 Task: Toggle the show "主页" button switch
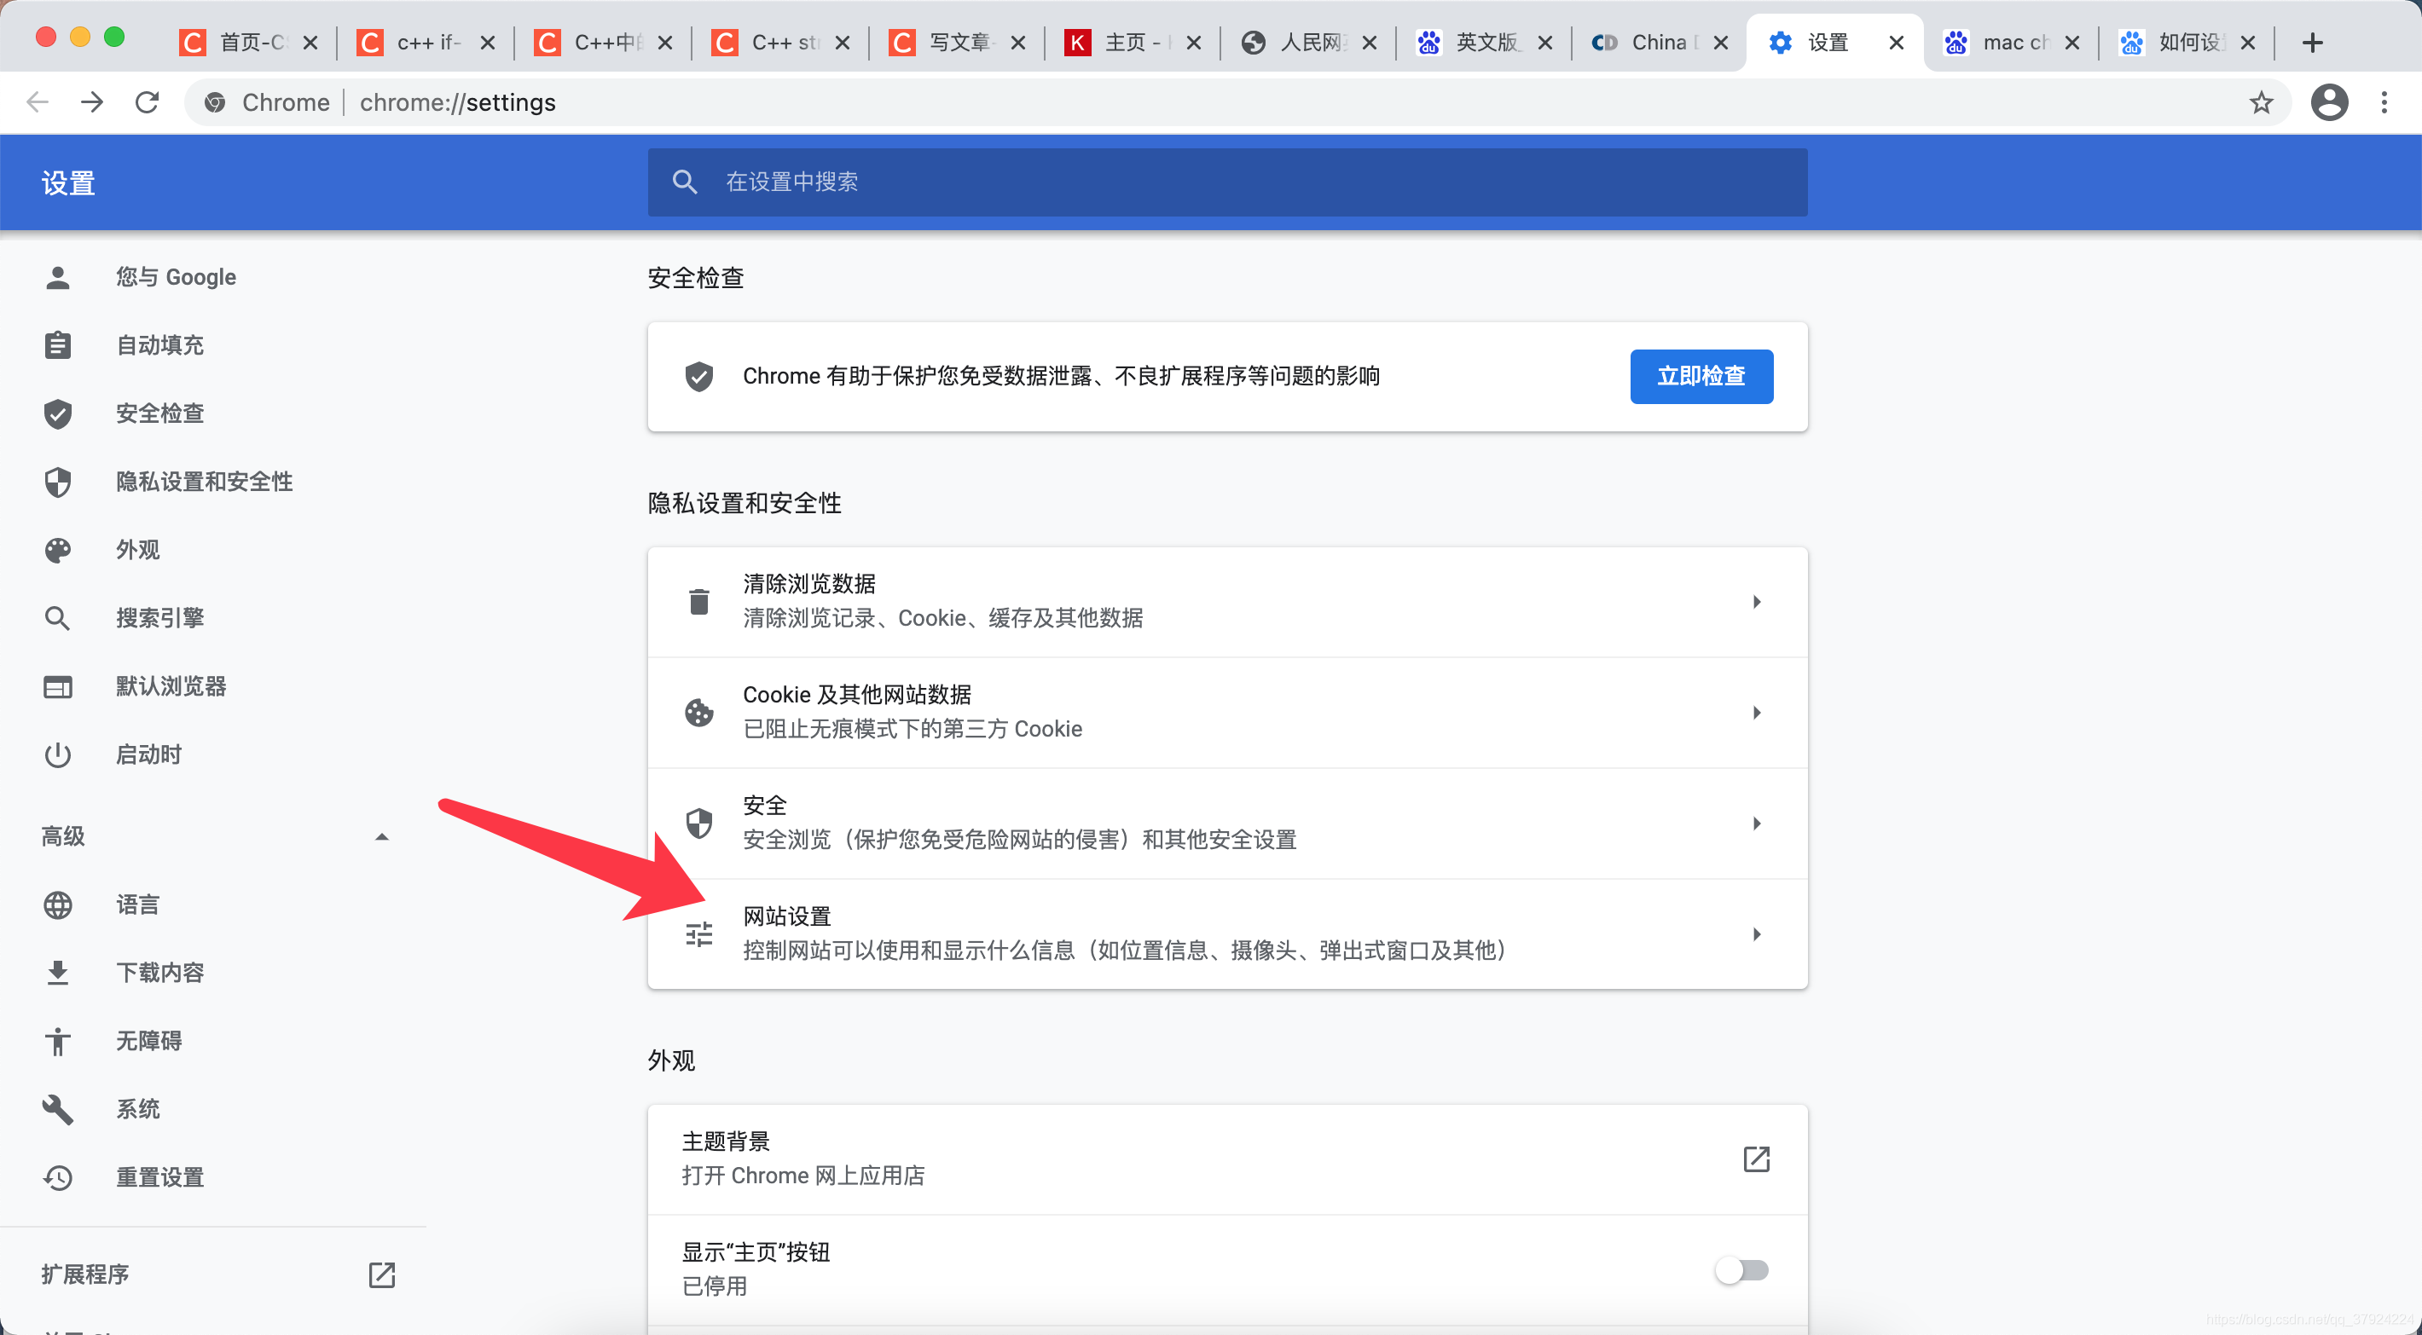tap(1742, 1270)
